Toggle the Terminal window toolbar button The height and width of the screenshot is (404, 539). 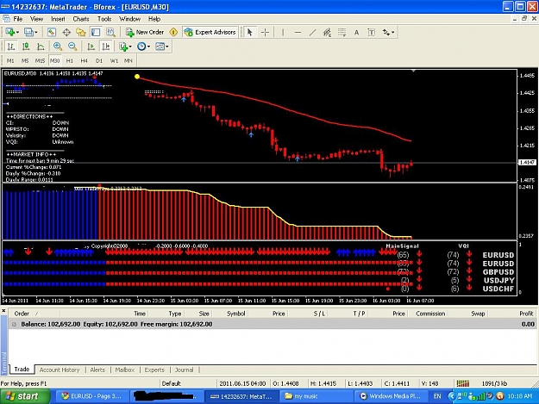point(96,32)
